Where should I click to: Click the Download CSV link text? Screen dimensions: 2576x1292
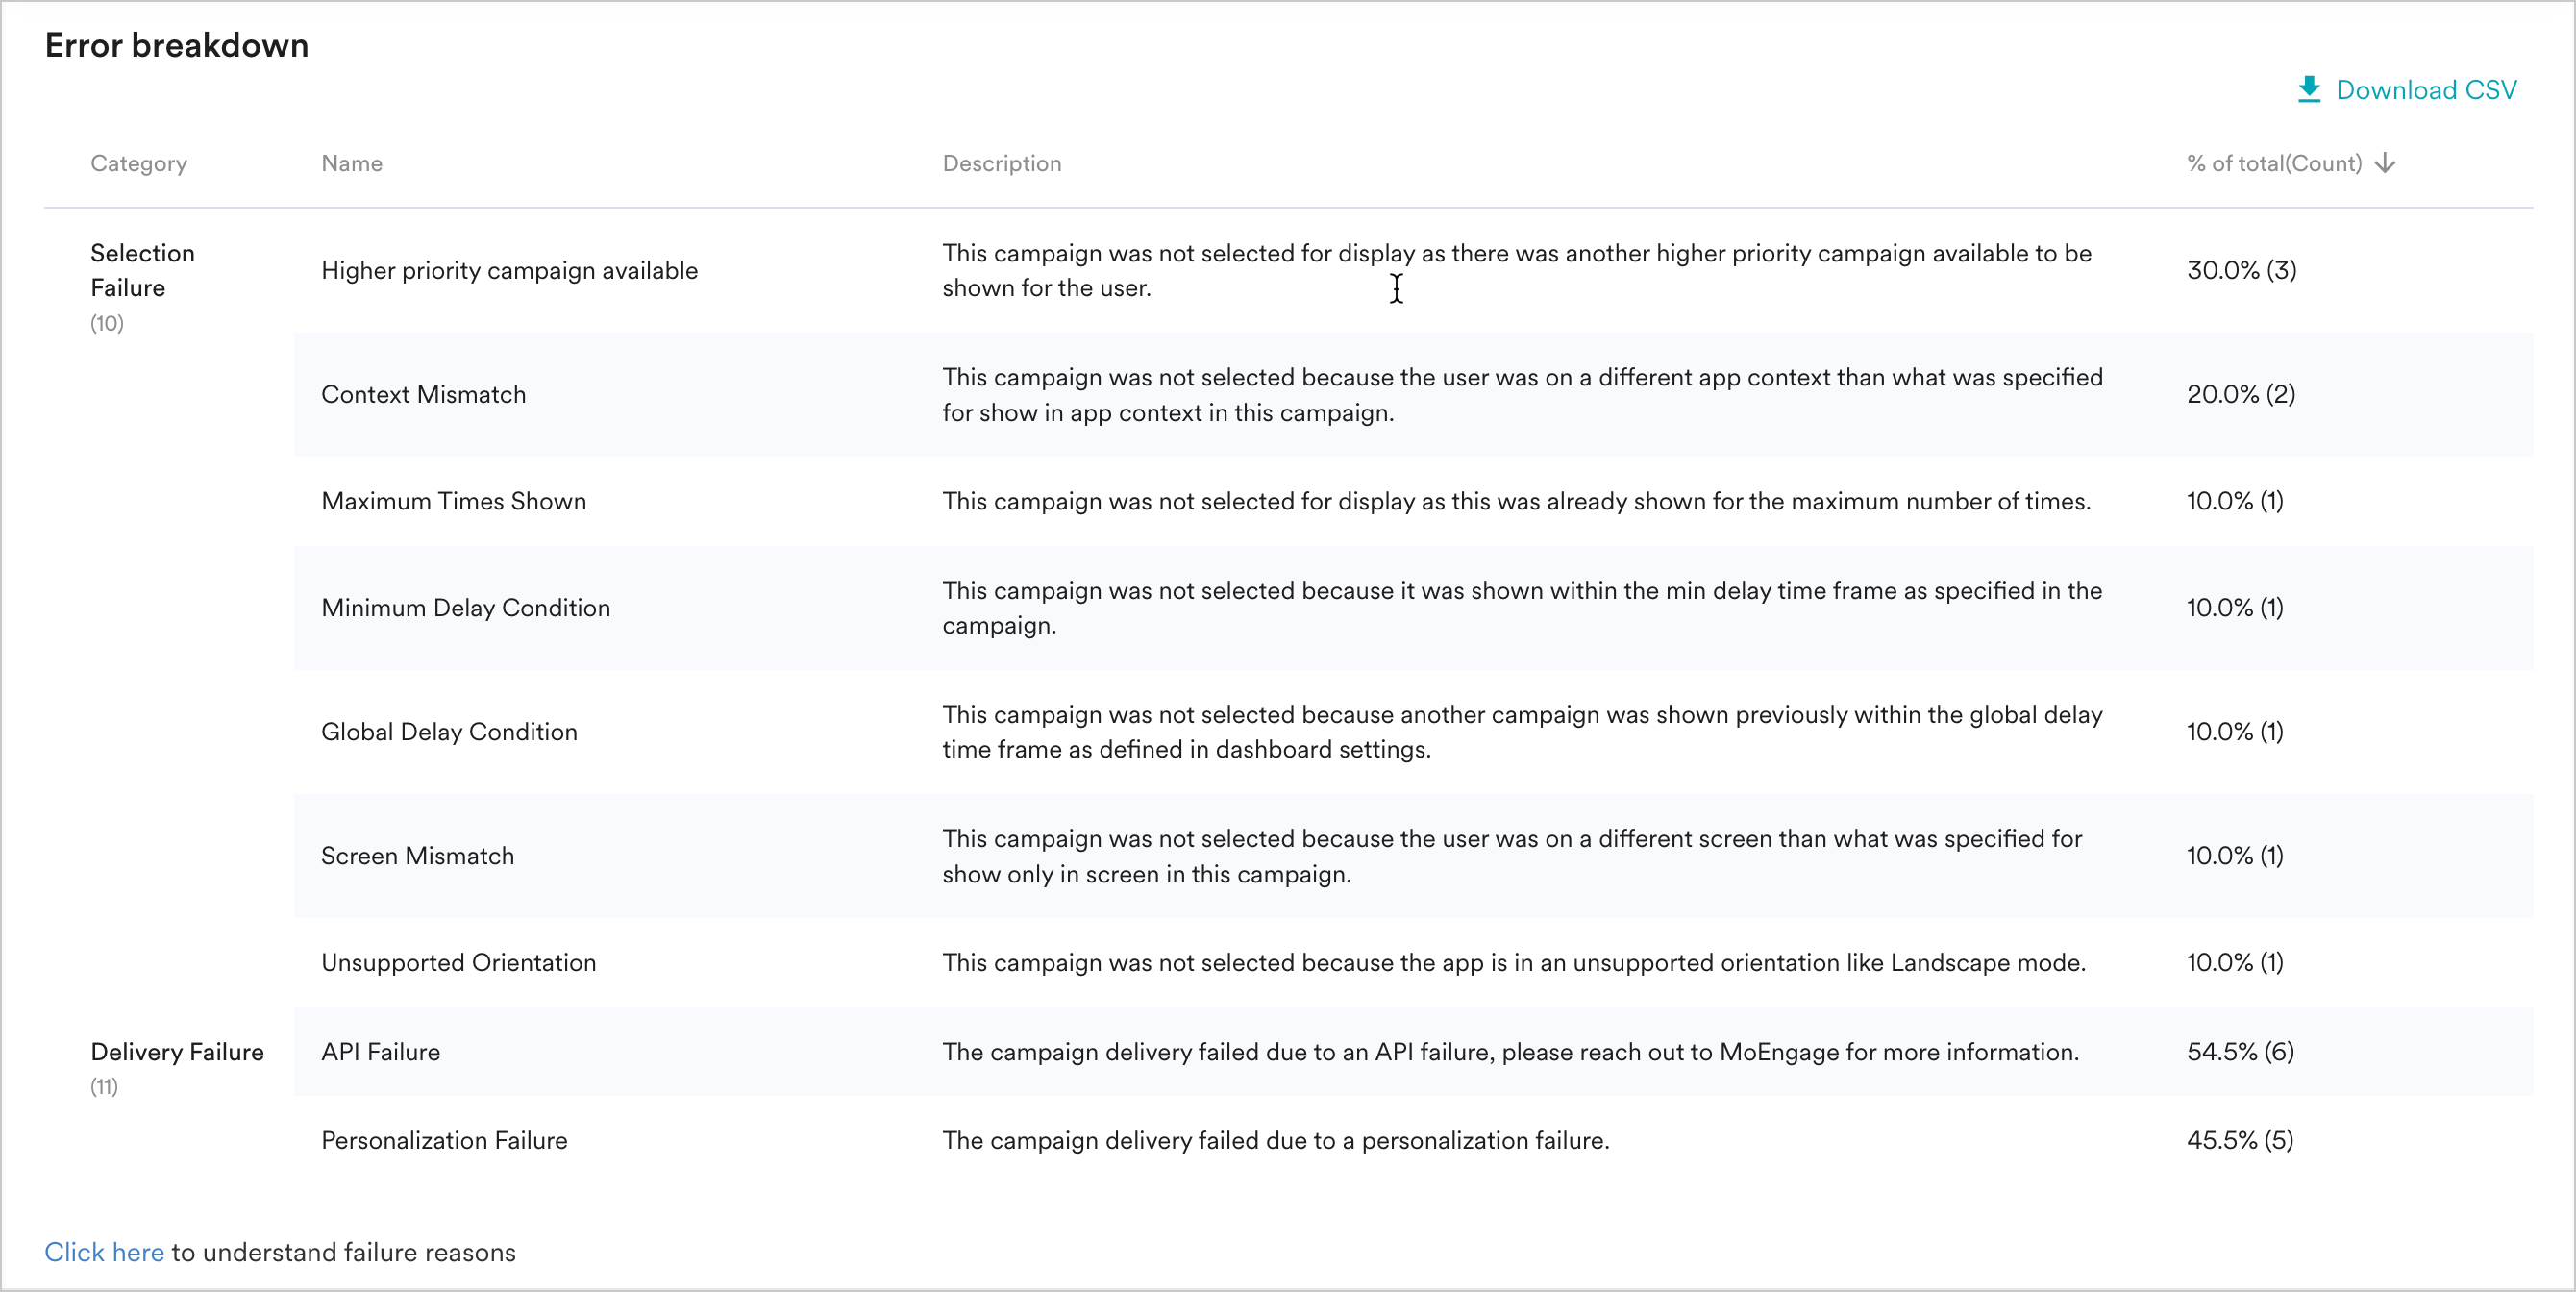2426,90
